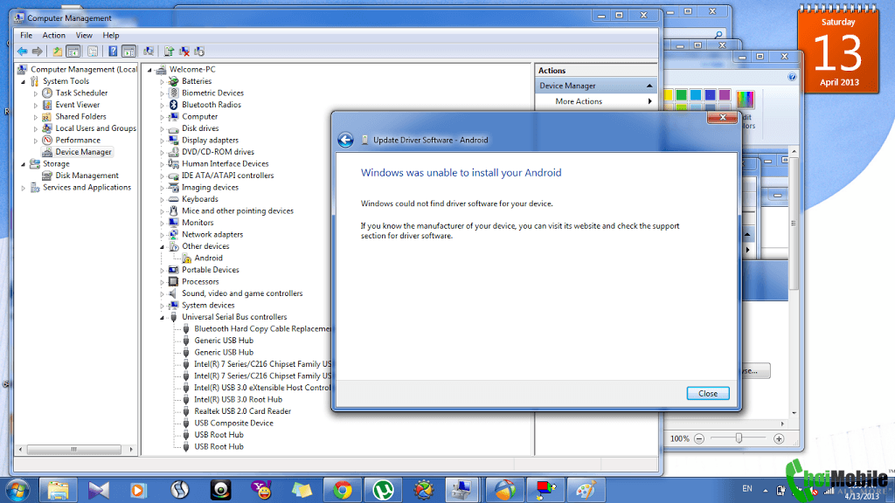The height and width of the screenshot is (503, 895).
Task: Click the Help toolbar icon with question mark
Action: click(x=113, y=52)
